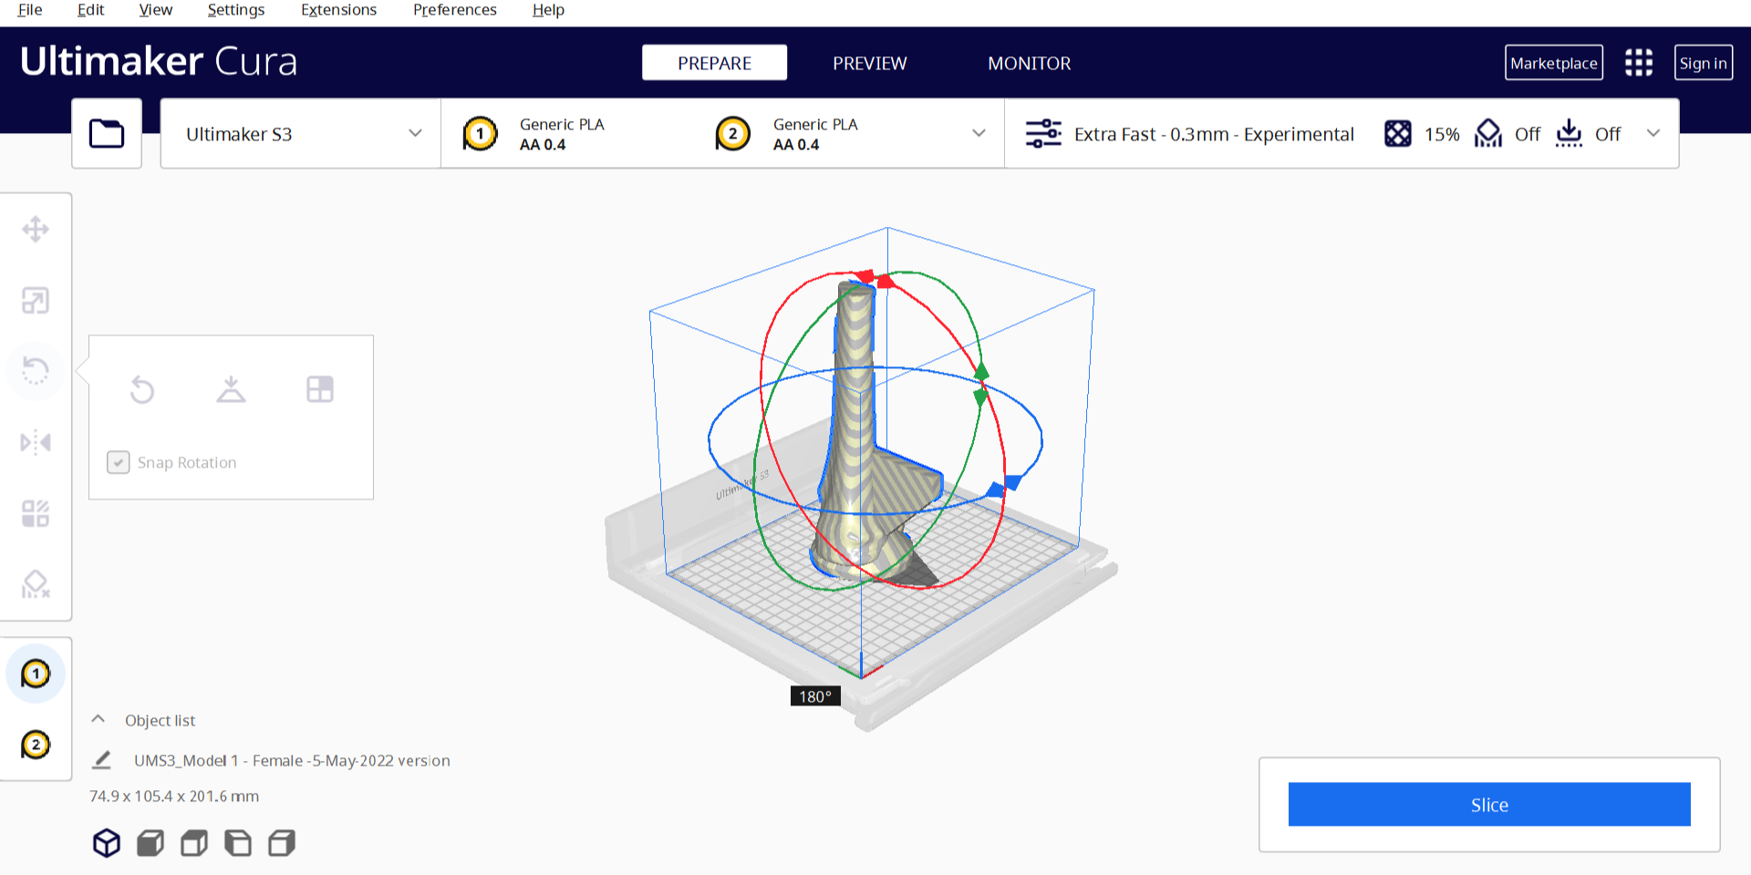
Task: Open the Extensions menu
Action: [x=338, y=10]
